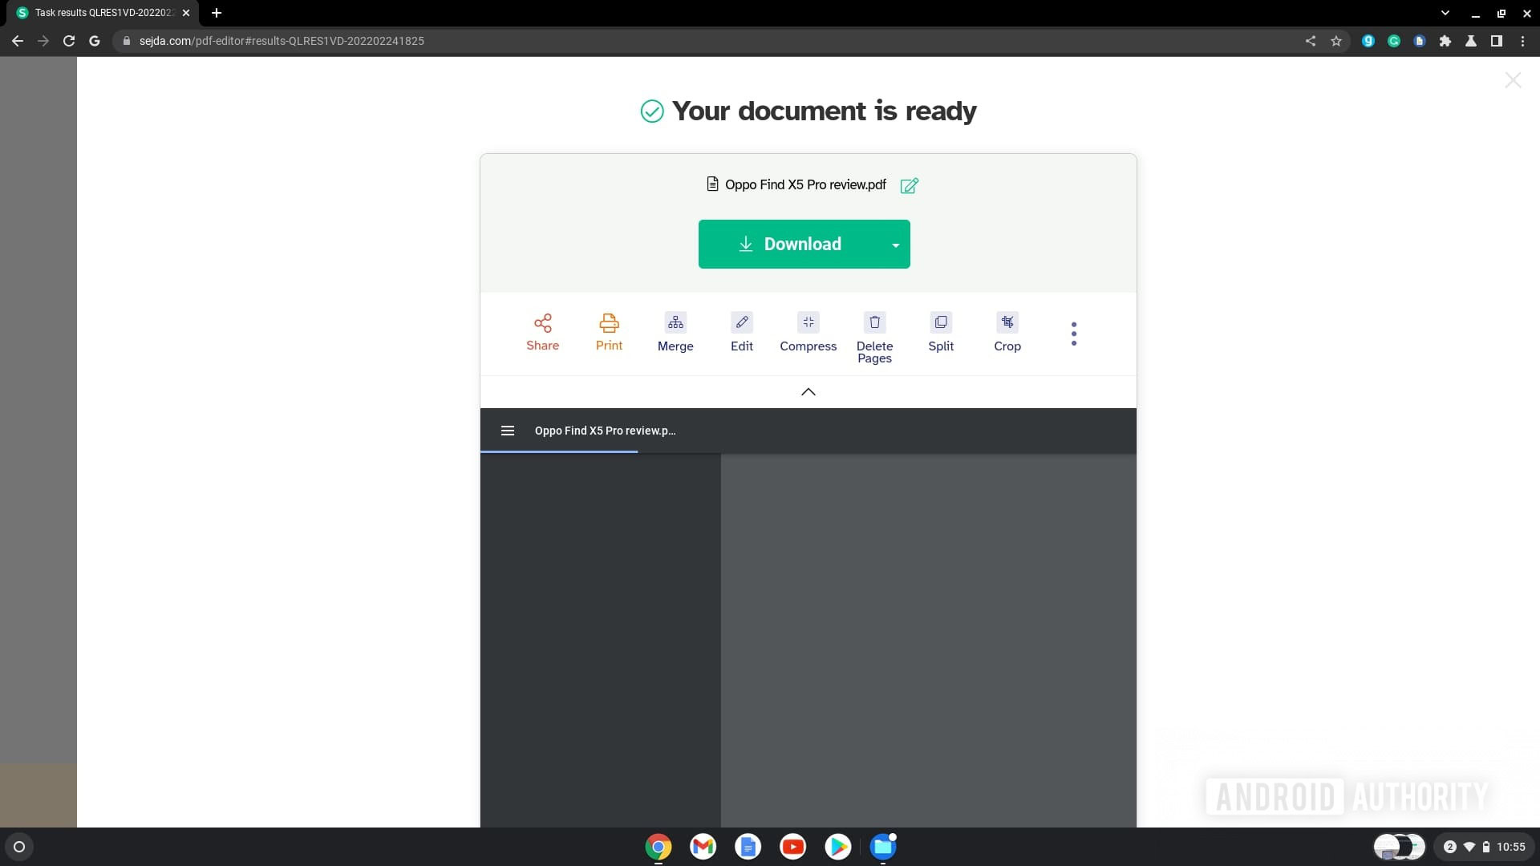The width and height of the screenshot is (1540, 866).
Task: Toggle WiFi status indicator
Action: (1473, 846)
